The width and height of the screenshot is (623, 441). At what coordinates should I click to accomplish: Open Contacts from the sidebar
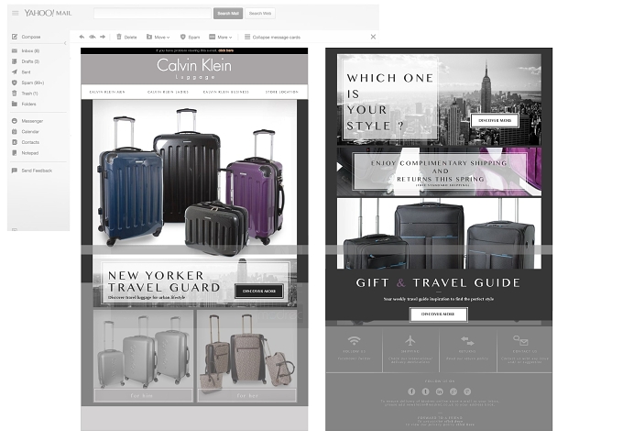30,142
